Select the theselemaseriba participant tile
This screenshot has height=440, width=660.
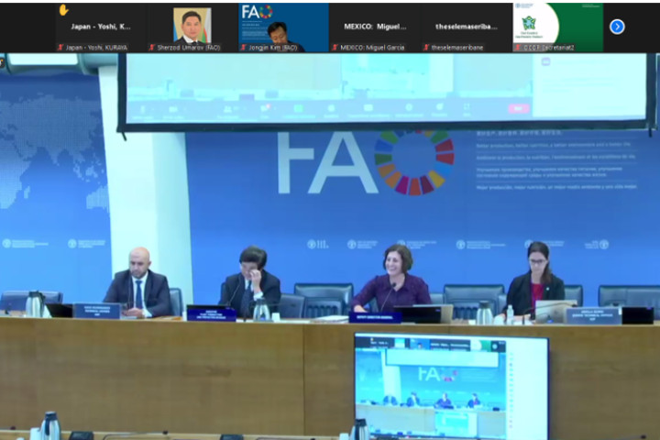(x=467, y=27)
